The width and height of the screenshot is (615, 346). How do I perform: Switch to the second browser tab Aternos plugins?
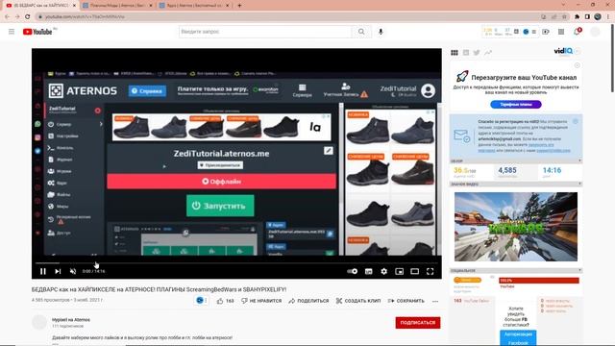pos(117,6)
